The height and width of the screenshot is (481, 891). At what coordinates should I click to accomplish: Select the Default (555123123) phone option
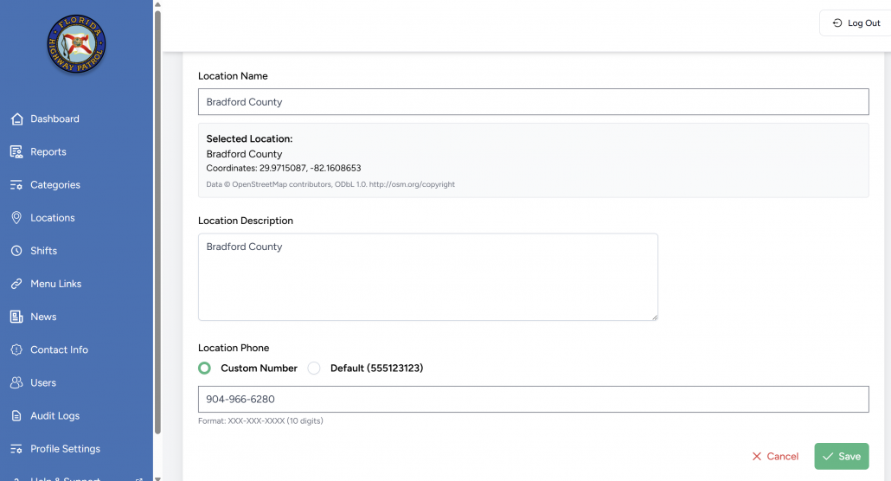314,368
